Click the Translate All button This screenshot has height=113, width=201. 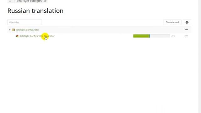click(172, 22)
